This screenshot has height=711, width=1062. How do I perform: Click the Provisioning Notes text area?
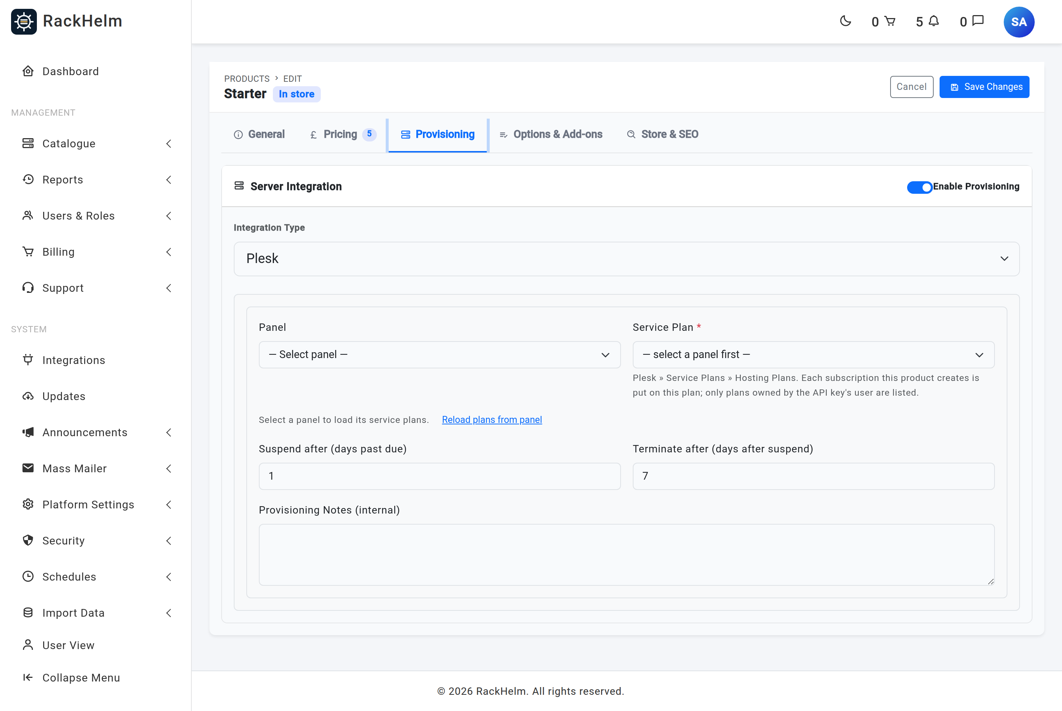[x=626, y=554]
